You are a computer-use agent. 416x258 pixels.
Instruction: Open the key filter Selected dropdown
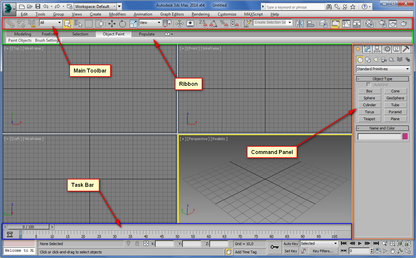[x=319, y=243]
